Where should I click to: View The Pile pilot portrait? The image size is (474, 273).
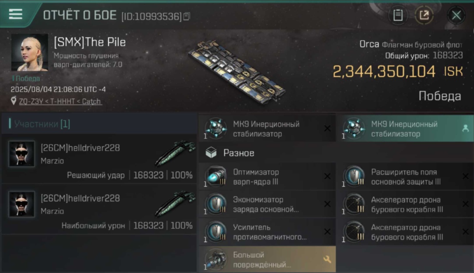click(x=30, y=52)
